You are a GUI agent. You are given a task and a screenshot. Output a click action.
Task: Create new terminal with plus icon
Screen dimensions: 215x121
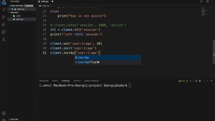point(190,81)
